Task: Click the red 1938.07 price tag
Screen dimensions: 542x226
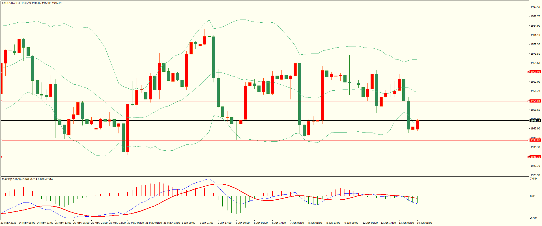Action: [535, 140]
